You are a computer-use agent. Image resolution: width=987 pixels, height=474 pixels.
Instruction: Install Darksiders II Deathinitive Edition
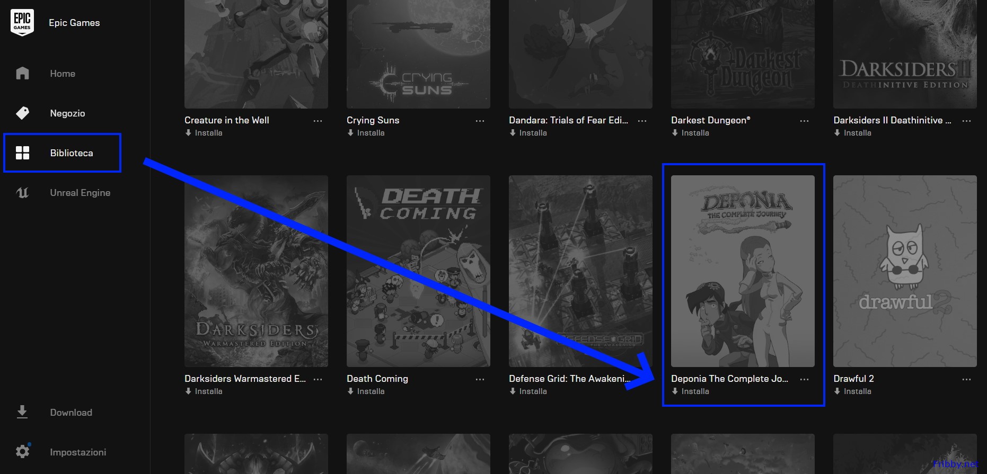[852, 133]
